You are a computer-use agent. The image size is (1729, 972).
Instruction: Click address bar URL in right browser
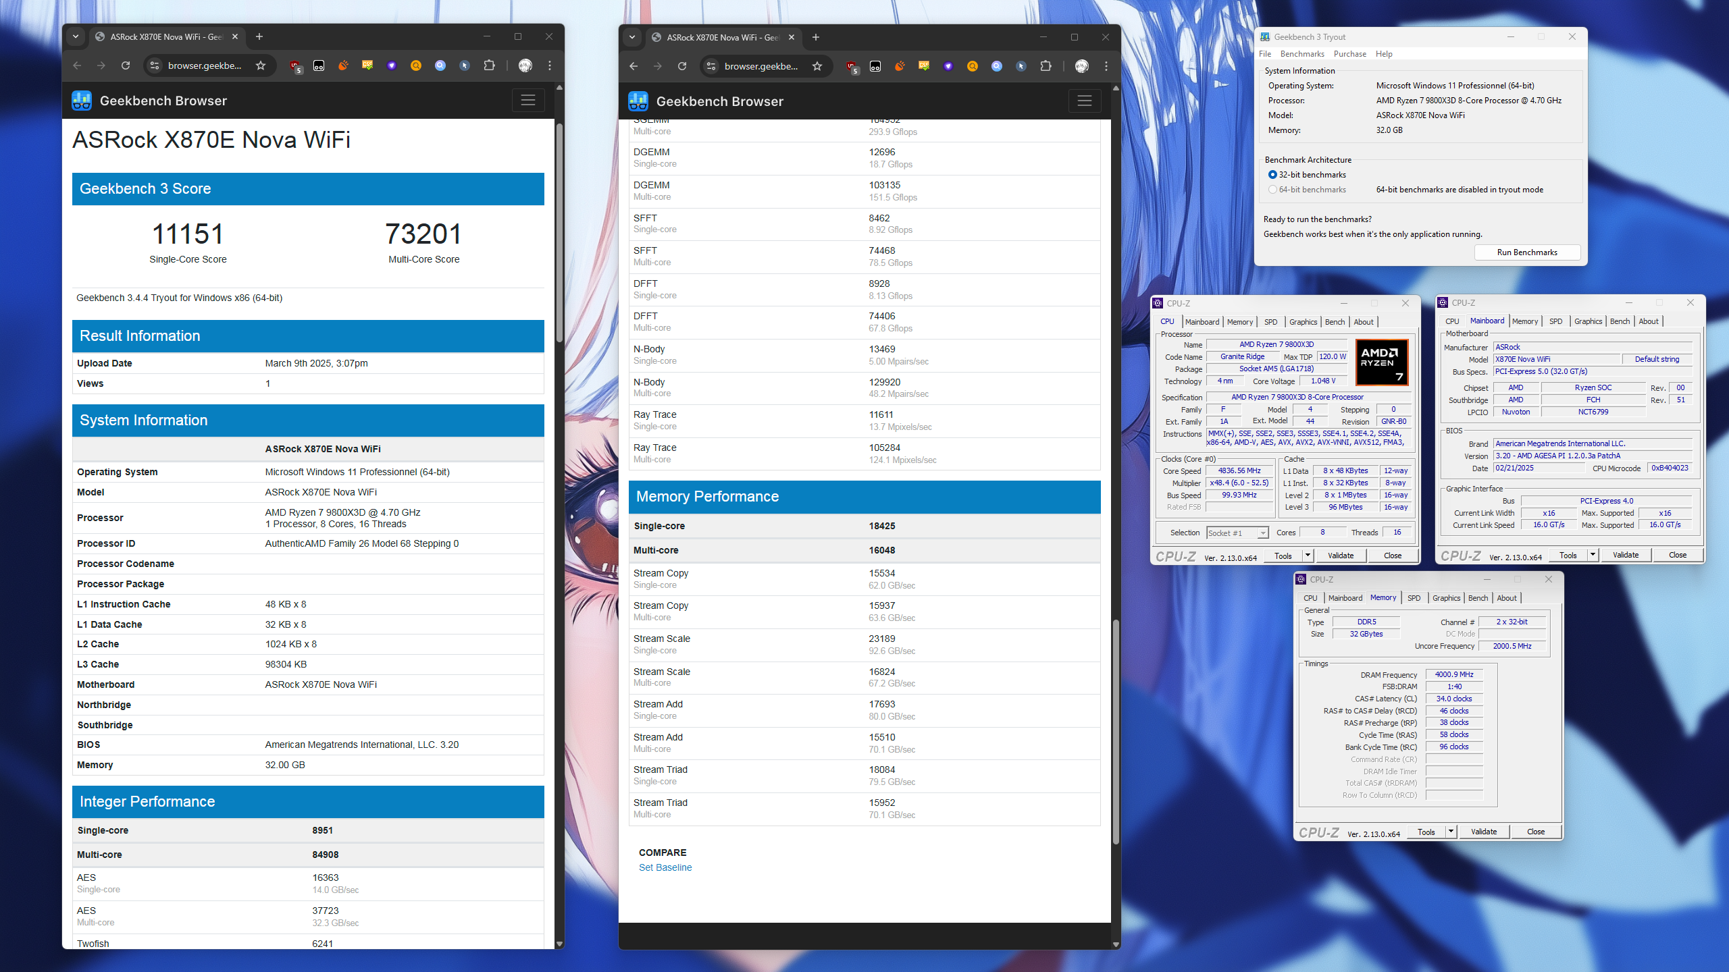(761, 66)
